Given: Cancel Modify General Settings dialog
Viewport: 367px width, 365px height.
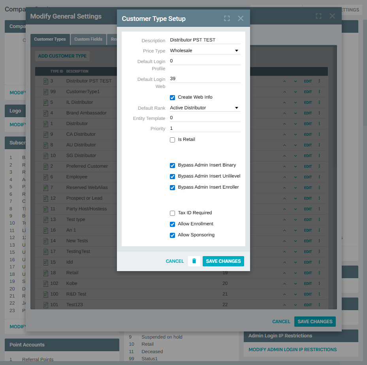Looking at the screenshot, I should tap(281, 322).
